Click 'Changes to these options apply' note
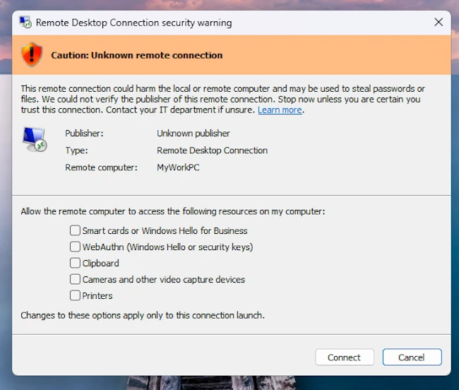 pos(143,315)
